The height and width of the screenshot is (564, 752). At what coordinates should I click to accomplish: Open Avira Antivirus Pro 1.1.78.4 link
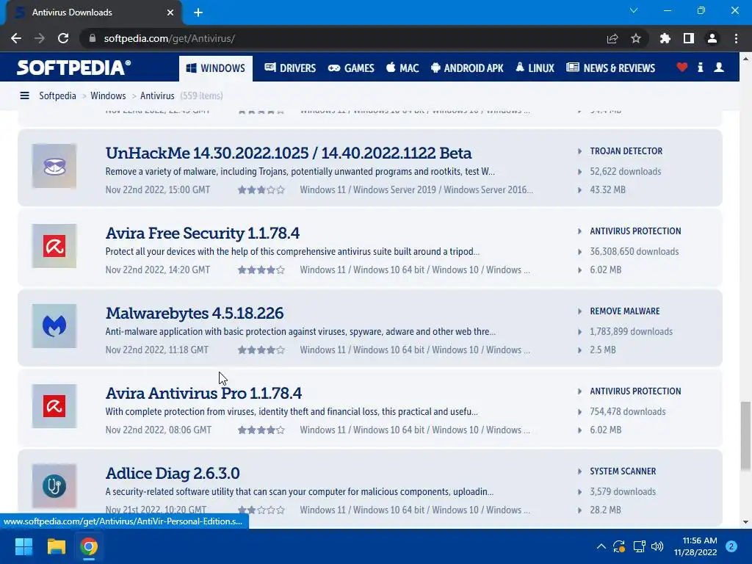(204, 394)
